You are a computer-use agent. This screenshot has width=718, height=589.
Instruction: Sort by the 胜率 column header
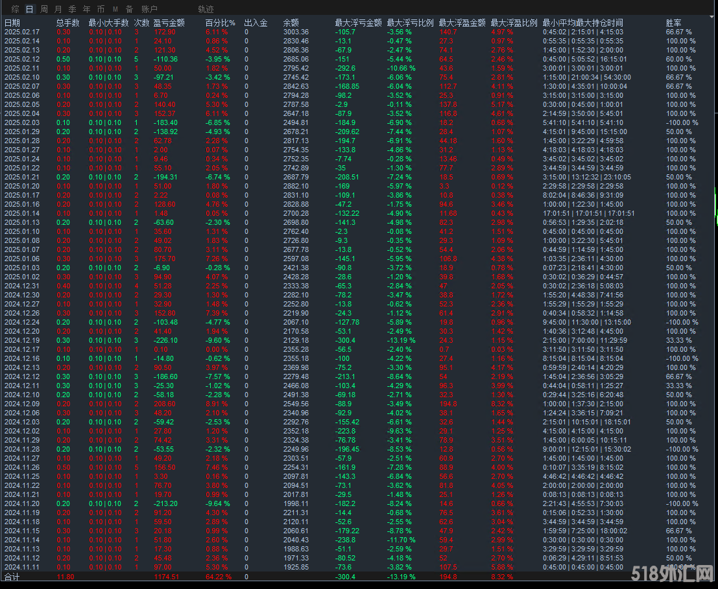point(674,23)
